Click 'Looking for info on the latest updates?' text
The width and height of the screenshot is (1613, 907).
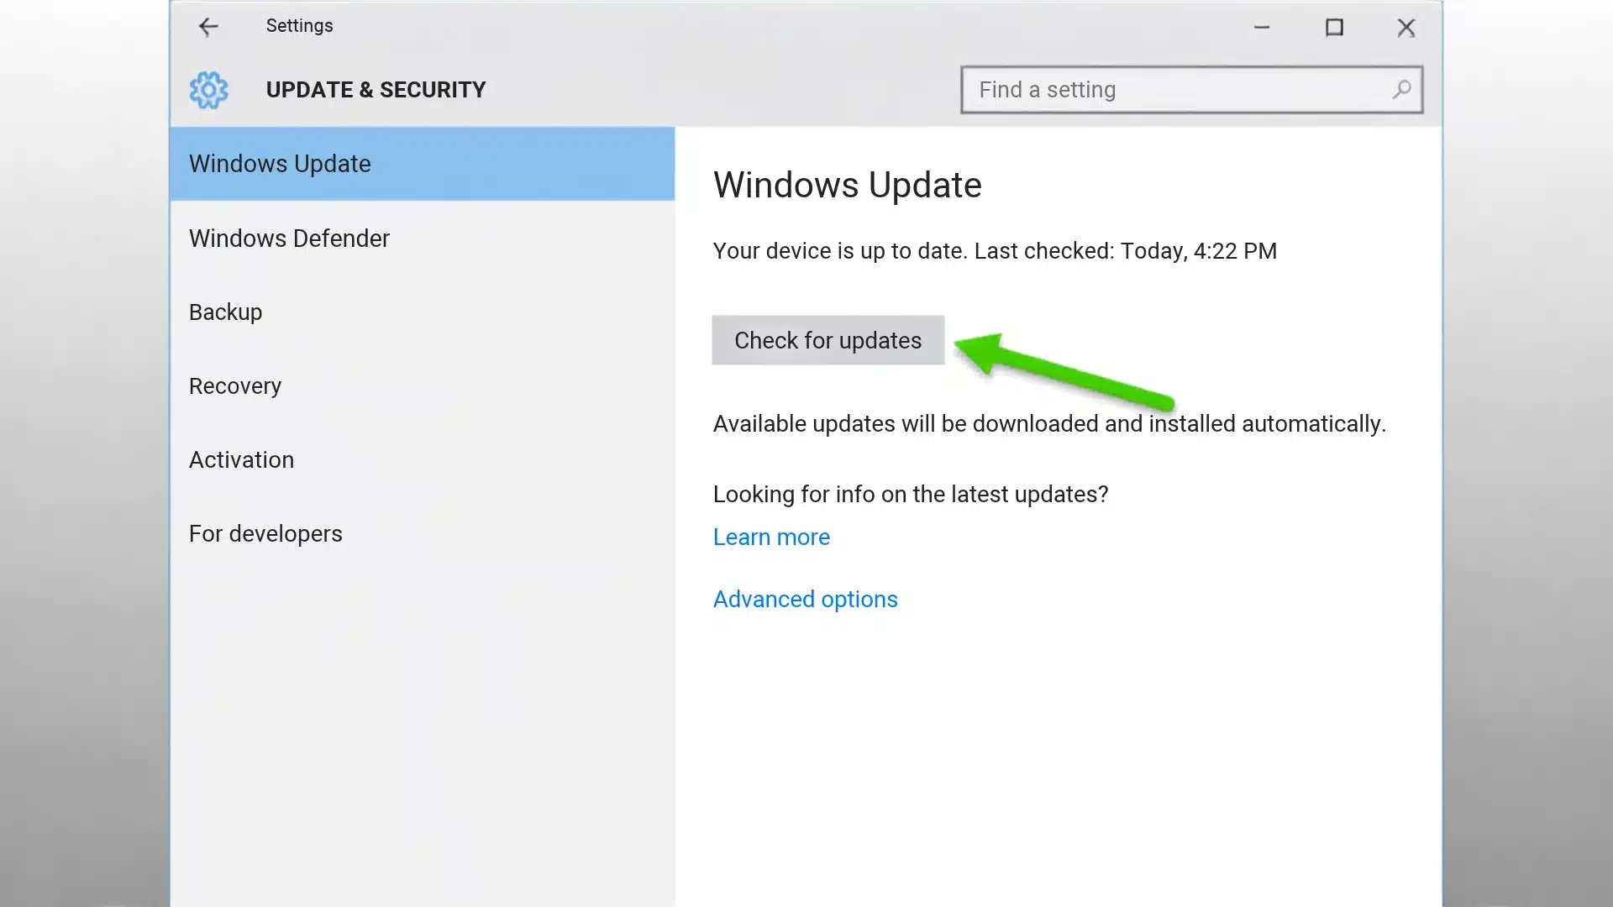tap(911, 495)
